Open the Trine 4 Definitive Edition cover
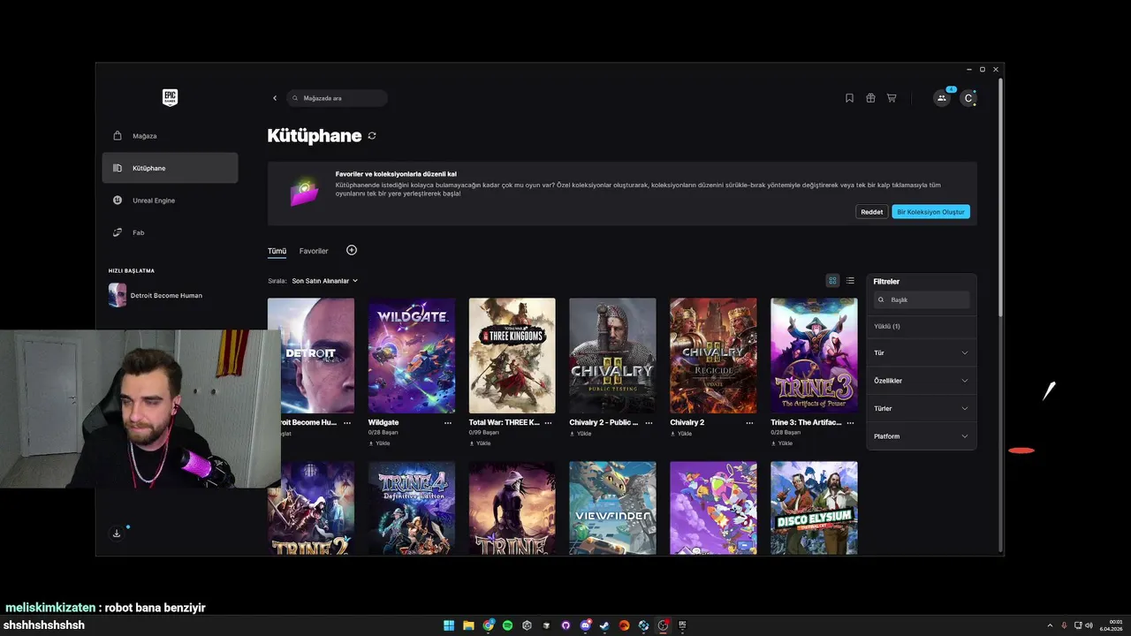 pos(412,508)
